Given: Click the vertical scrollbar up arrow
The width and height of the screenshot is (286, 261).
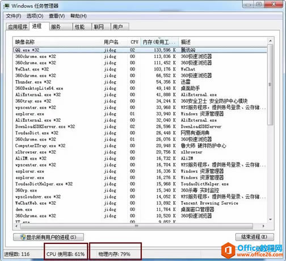Looking at the screenshot, I should pyautogui.click(x=270, y=41).
